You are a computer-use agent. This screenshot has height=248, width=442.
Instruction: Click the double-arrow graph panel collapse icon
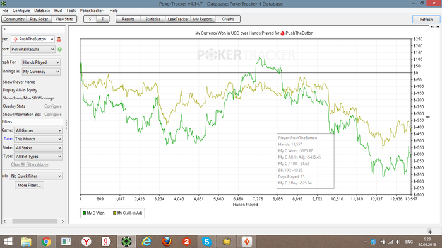pyautogui.click(x=438, y=26)
